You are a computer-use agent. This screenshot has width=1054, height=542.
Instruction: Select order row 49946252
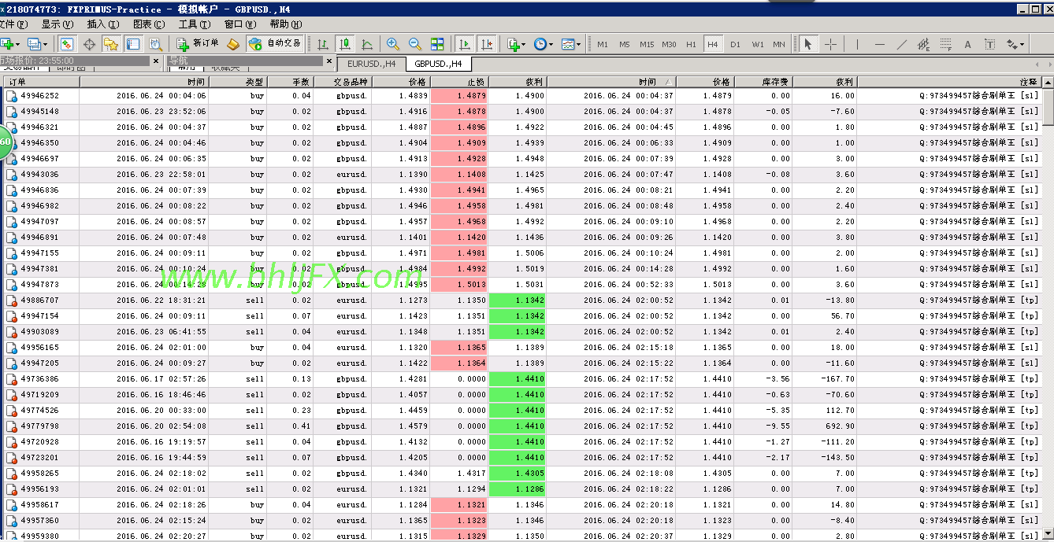click(521, 96)
